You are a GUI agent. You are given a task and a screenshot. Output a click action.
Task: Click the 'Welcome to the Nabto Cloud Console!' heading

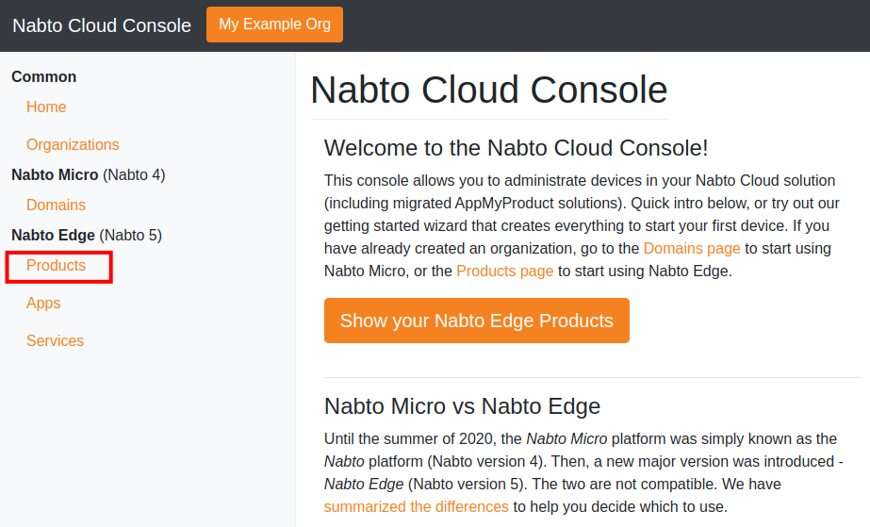coord(516,148)
